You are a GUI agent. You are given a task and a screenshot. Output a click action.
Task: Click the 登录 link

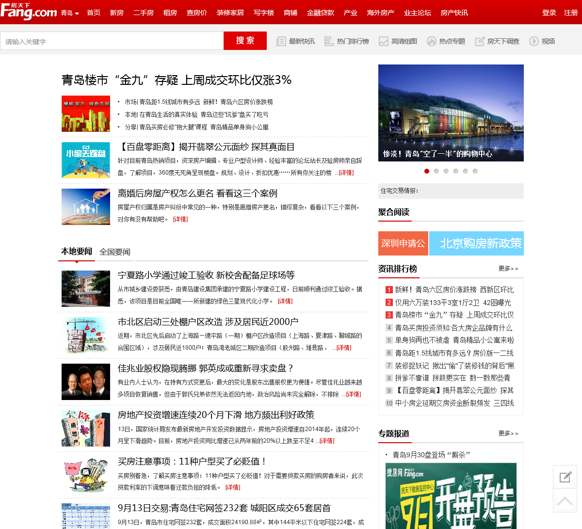[549, 13]
